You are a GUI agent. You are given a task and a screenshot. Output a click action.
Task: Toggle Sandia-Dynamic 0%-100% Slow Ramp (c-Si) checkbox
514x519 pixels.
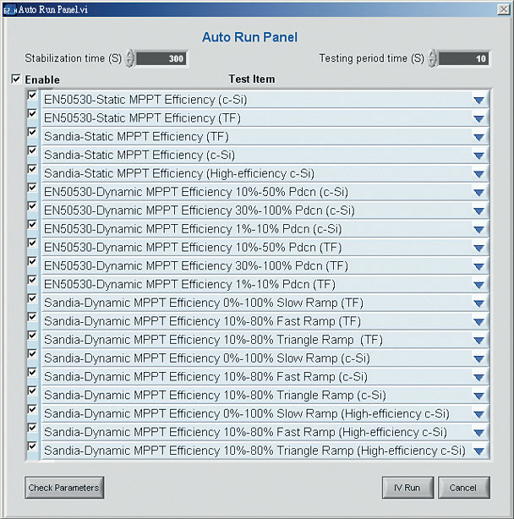coord(32,354)
